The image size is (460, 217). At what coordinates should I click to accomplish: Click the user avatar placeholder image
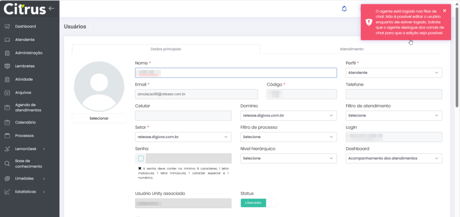click(x=99, y=87)
